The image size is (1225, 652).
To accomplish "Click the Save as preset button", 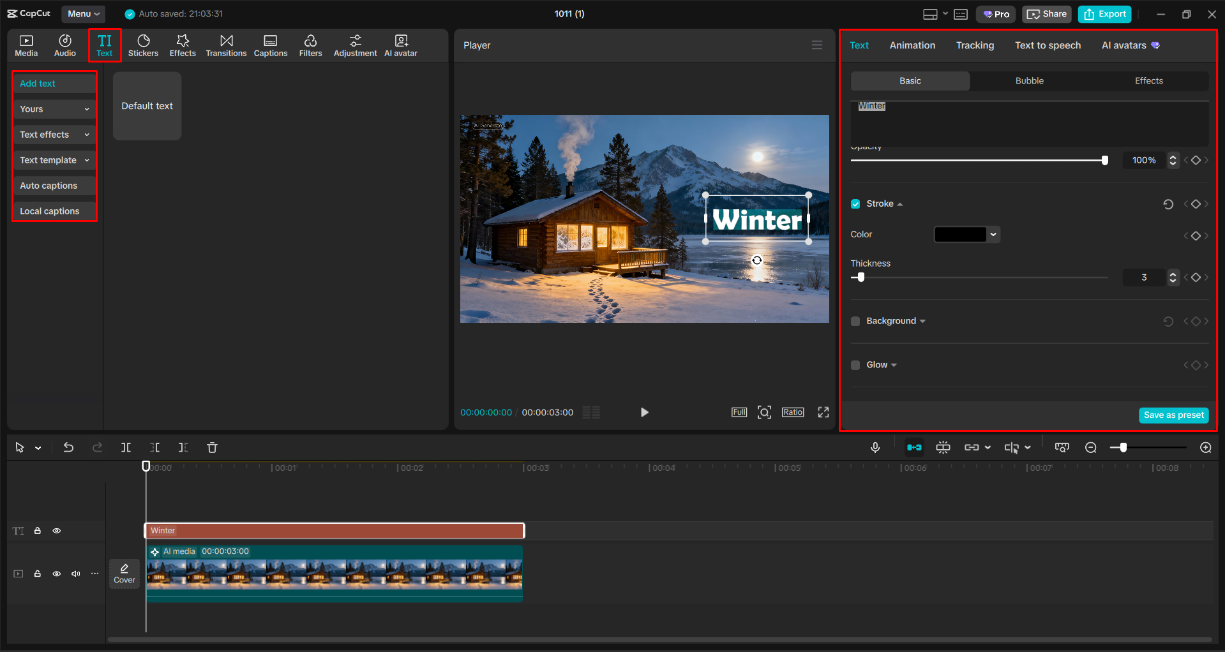I will pos(1173,415).
